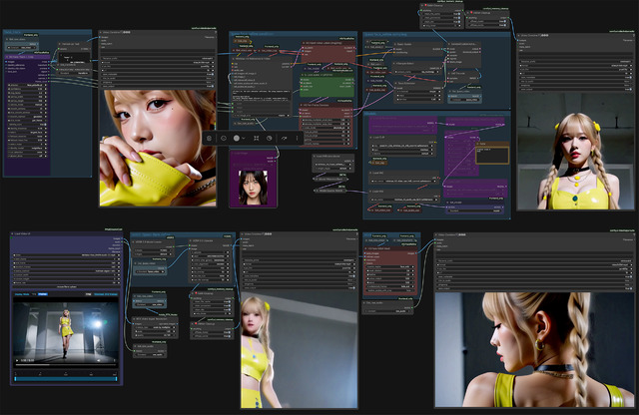Select the dark-haired portrait thumbnail in Load Image
The height and width of the screenshot is (415, 639).
[253, 188]
